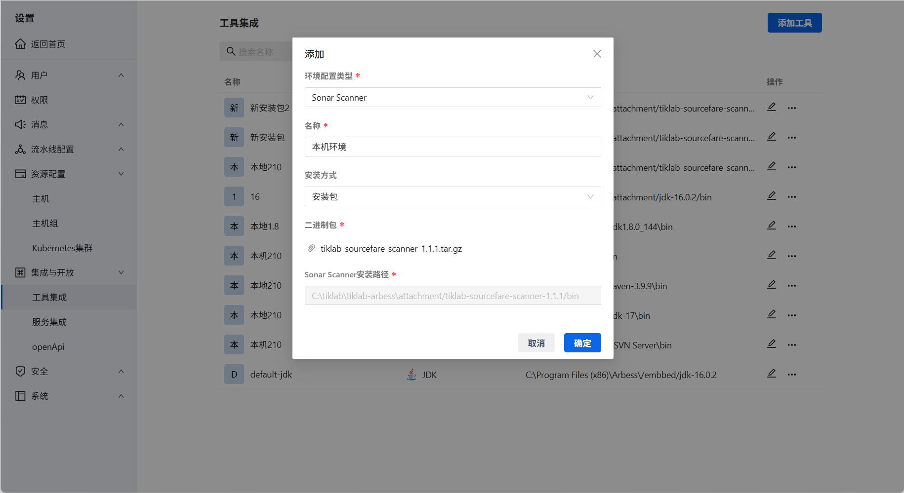Click the 消息 speaker icon
This screenshot has width=904, height=493.
[x=20, y=124]
